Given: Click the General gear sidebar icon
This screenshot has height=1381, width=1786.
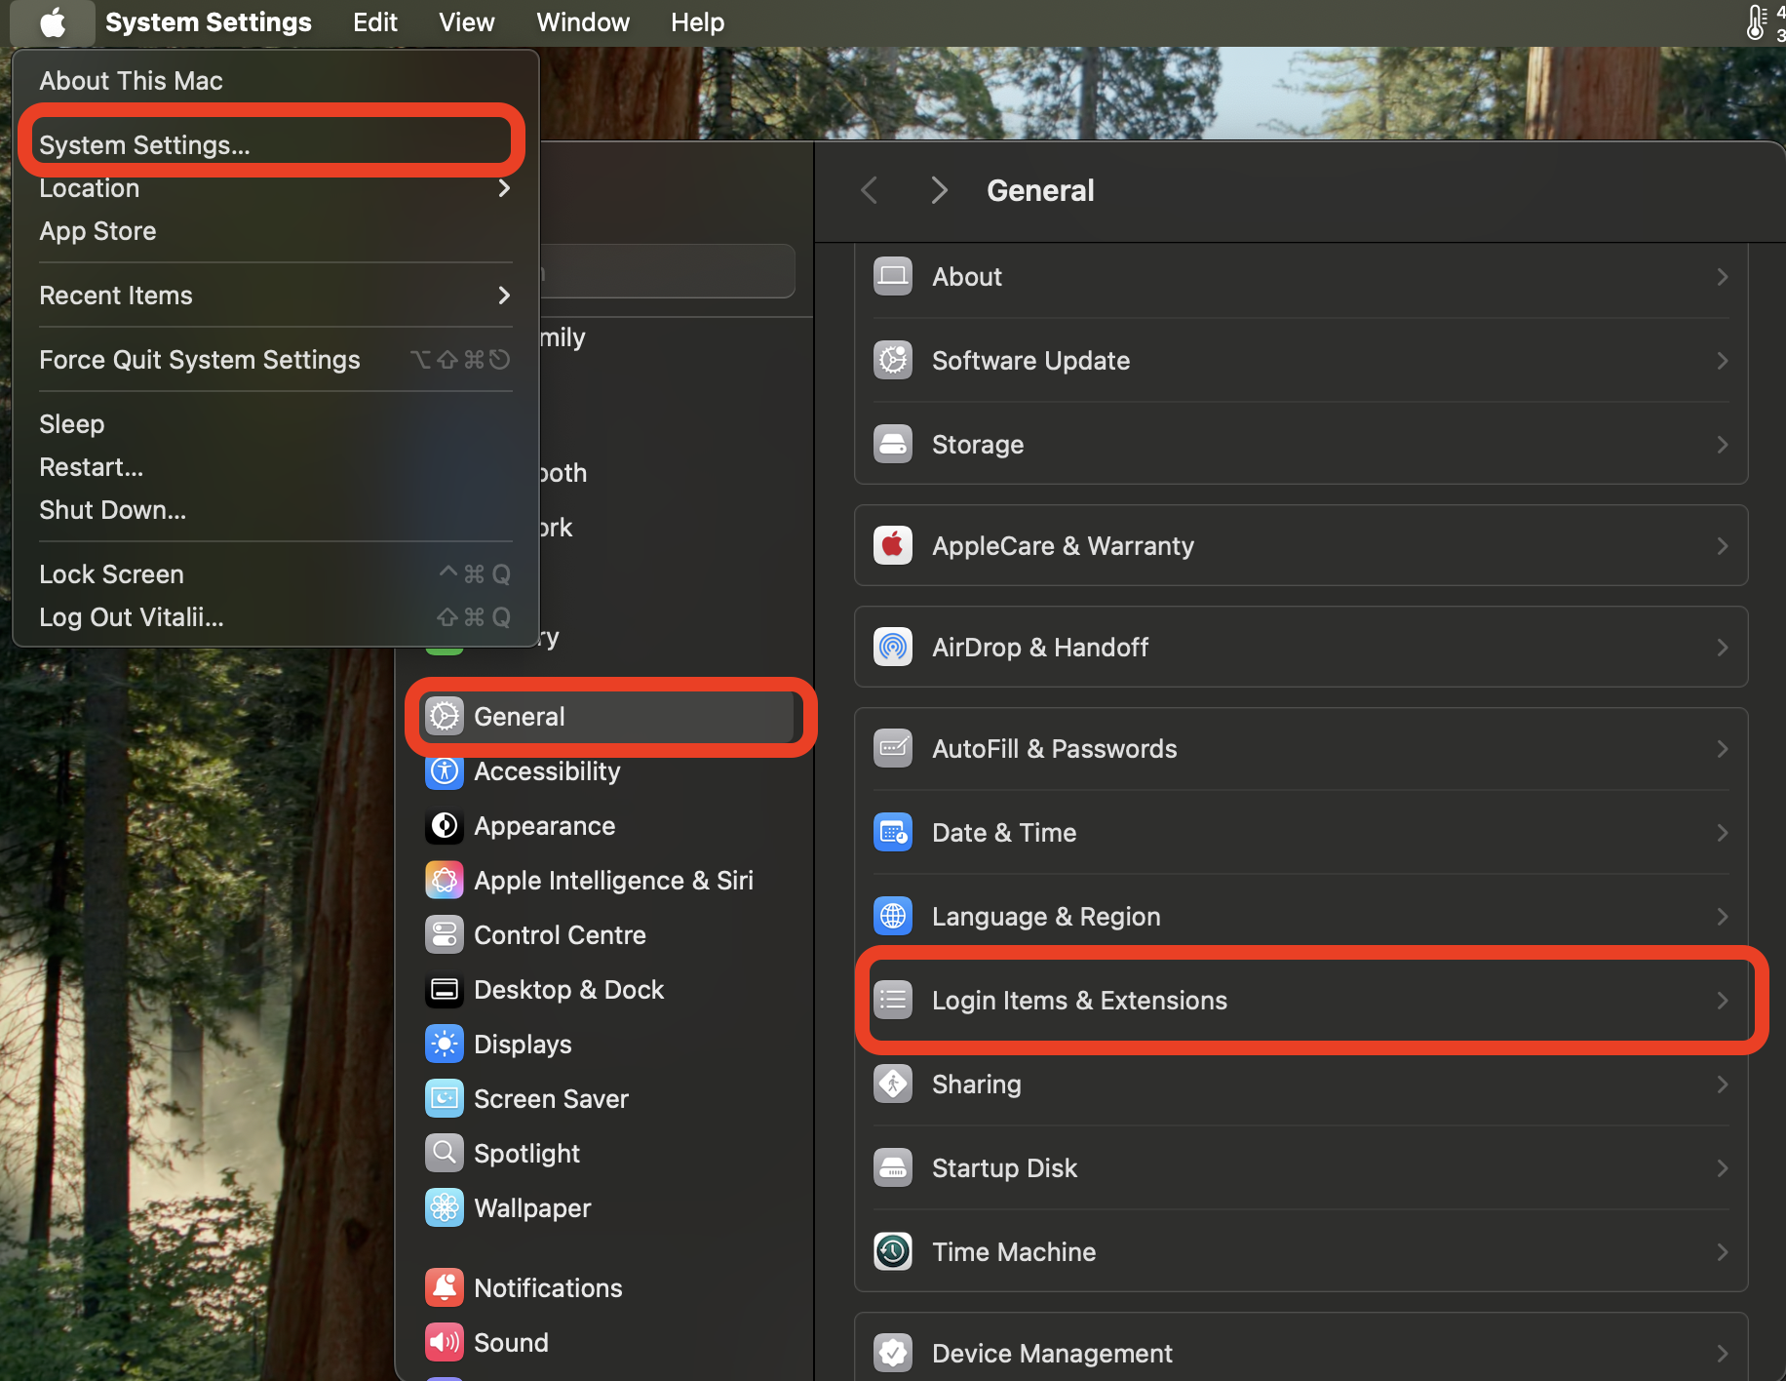Looking at the screenshot, I should pyautogui.click(x=445, y=716).
